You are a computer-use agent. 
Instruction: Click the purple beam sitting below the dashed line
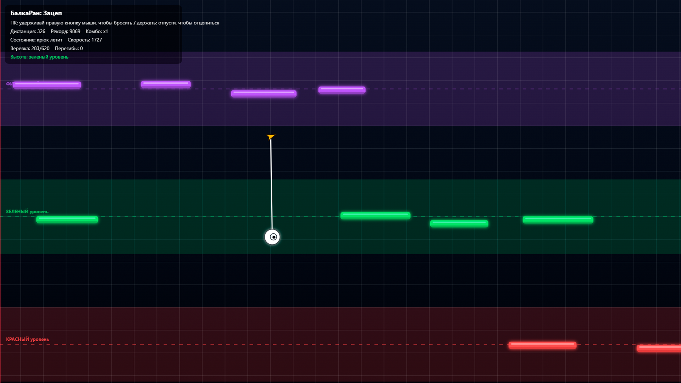(x=264, y=94)
